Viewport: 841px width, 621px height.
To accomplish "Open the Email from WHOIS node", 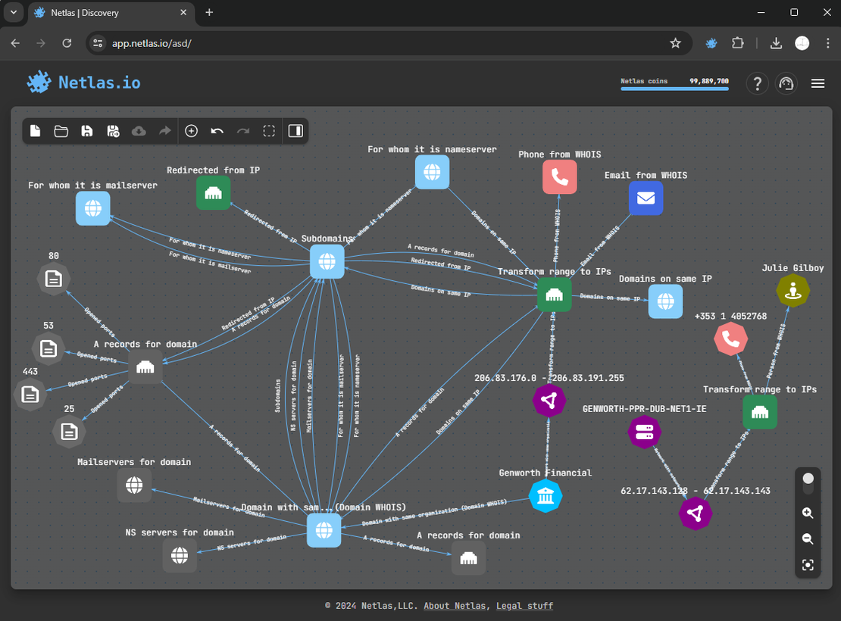I will pos(646,198).
